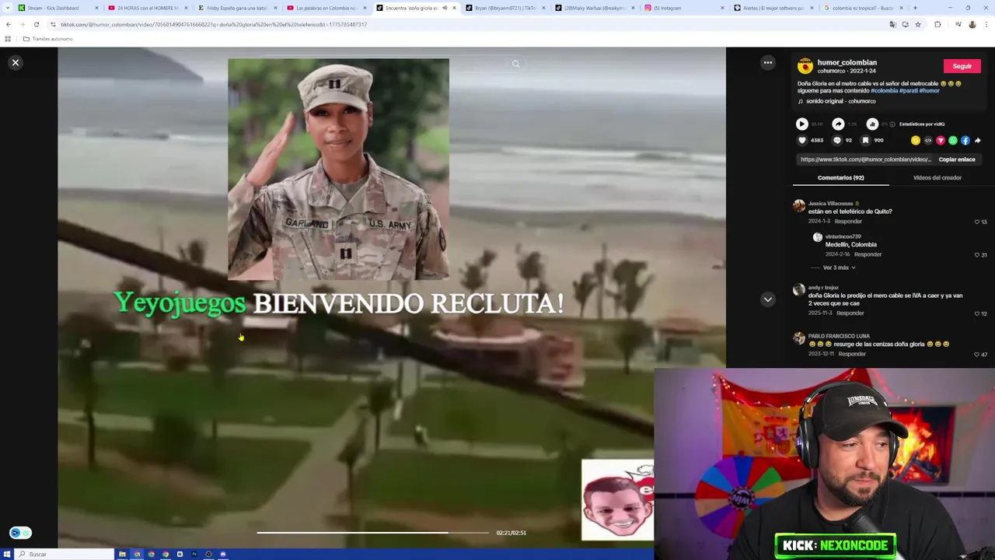Go to the next video with down chevron
The height and width of the screenshot is (560, 995).
pyautogui.click(x=767, y=299)
